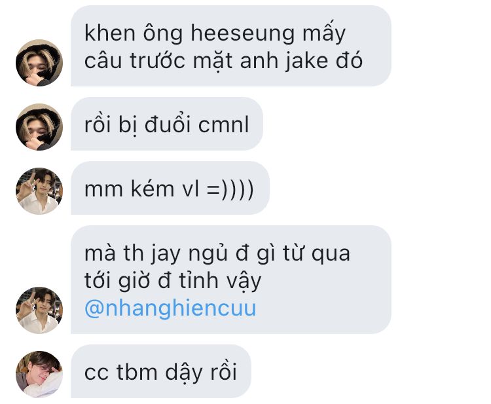Screen dimensions: 491x404
Task: Open the @nhanghiencuu mention link
Action: [170, 308]
